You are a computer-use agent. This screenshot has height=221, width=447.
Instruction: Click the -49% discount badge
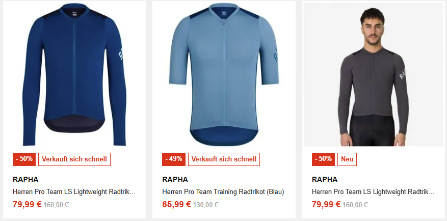(174, 159)
